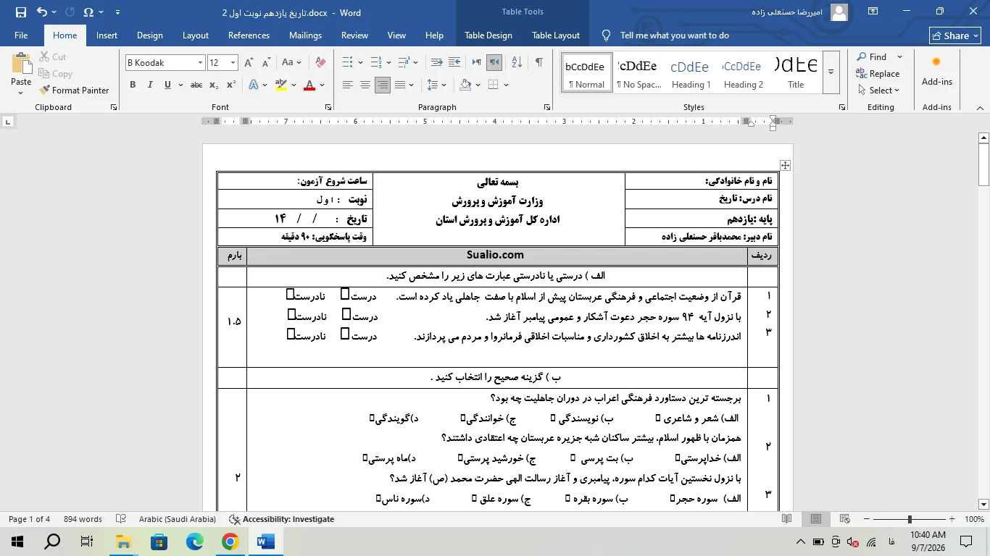The image size is (990, 556).
Task: Apply strikethrough to text
Action: click(196, 85)
